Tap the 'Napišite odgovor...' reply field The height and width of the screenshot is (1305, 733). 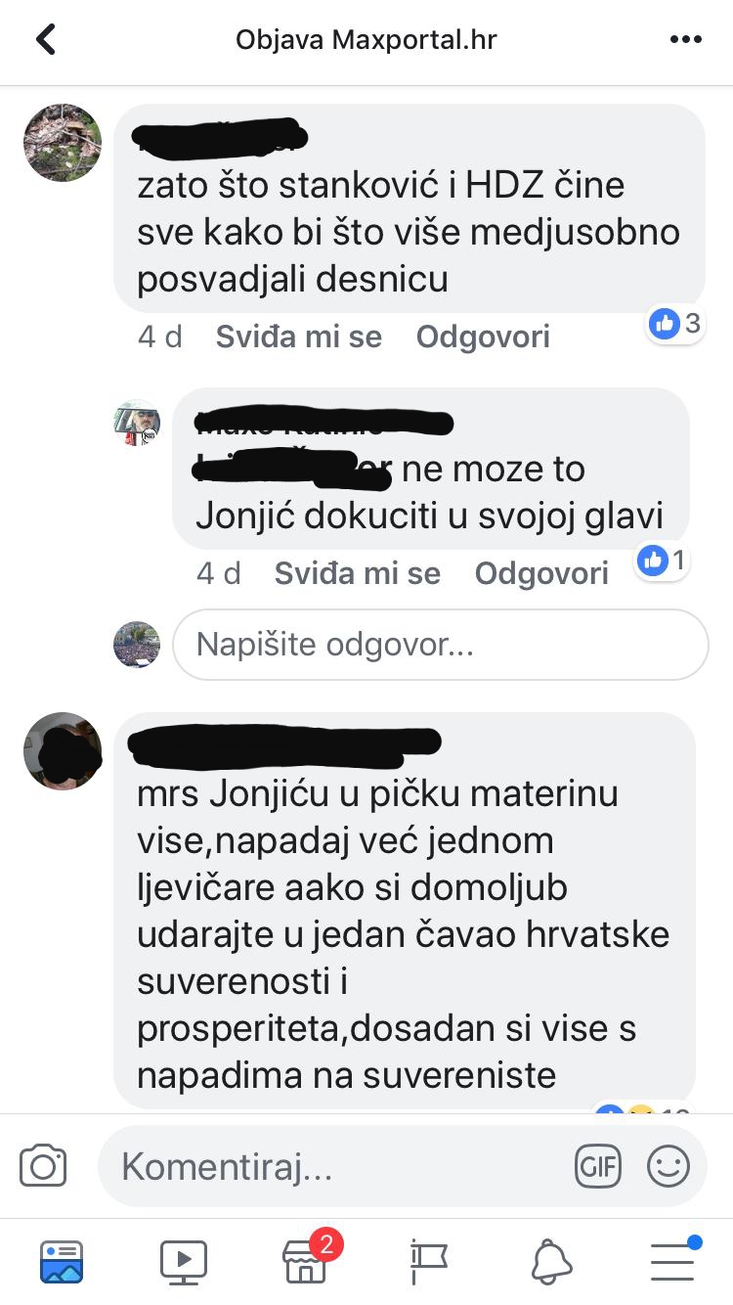pos(440,645)
